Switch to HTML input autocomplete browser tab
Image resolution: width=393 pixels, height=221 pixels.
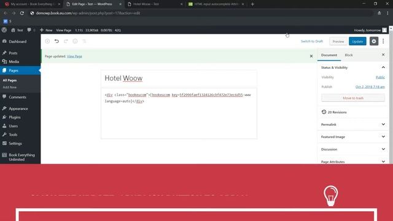216,4
